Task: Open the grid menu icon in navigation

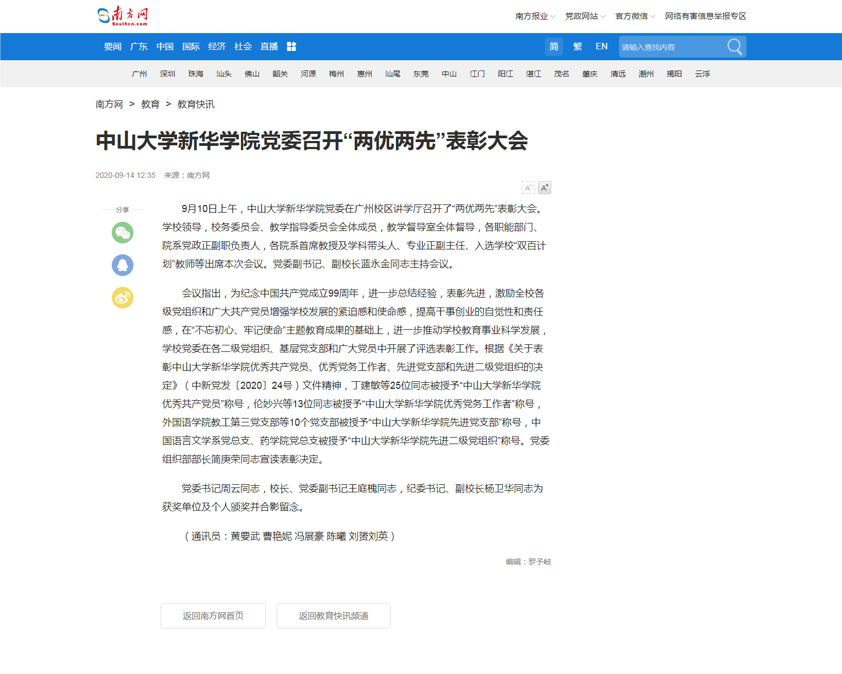Action: [291, 47]
